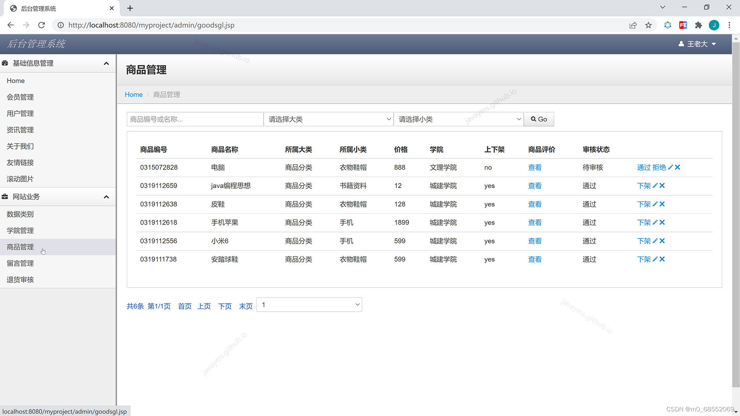Open the share page icon in address bar
The width and height of the screenshot is (740, 416).
pyautogui.click(x=633, y=25)
